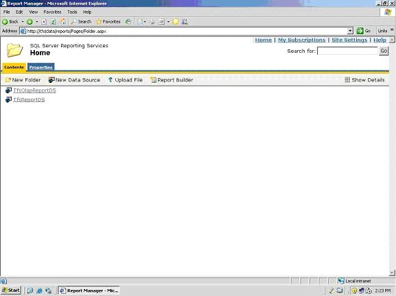Open the Edit menu
396x296 pixels.
pos(19,12)
